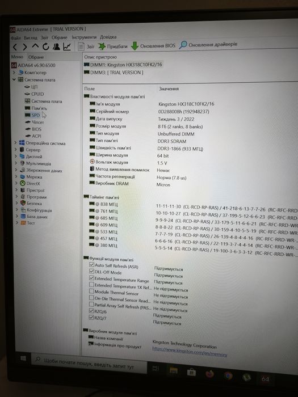This screenshot has width=298, height=397.
Task: Select BIOS item in tree
Action: coord(33,129)
